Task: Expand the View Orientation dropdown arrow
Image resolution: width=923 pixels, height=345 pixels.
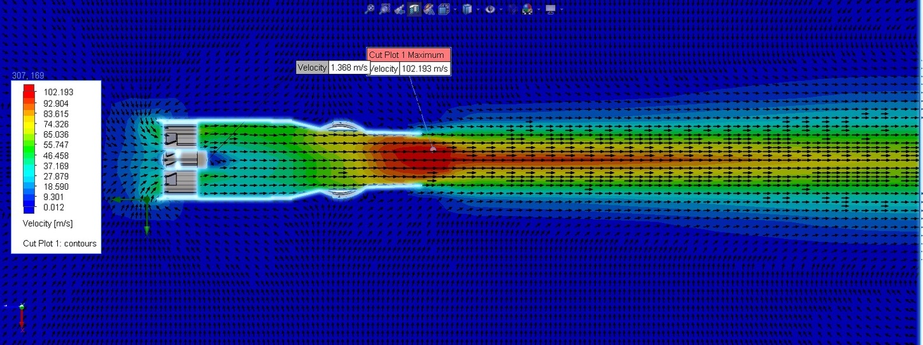Action: tap(454, 10)
